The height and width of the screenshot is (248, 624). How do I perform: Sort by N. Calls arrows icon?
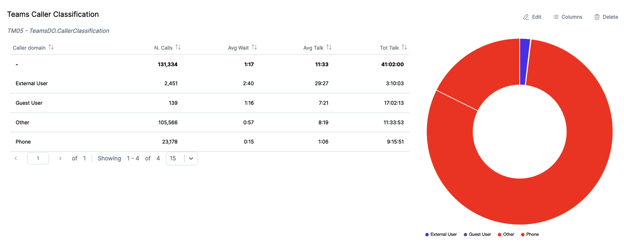pyautogui.click(x=178, y=47)
